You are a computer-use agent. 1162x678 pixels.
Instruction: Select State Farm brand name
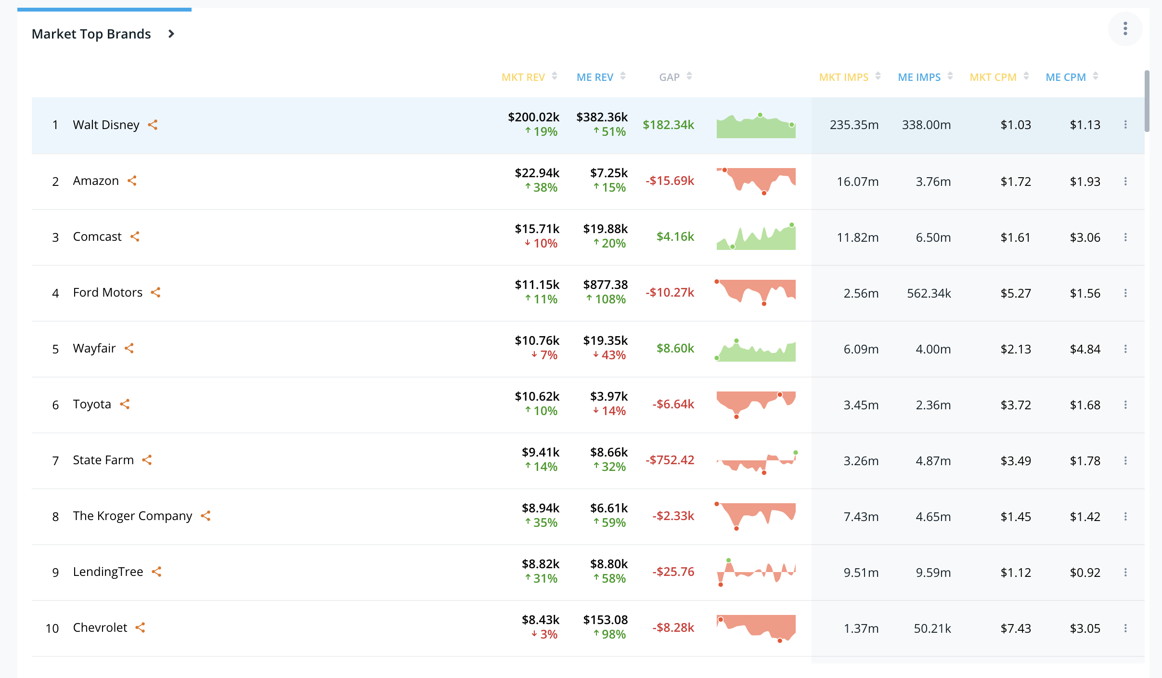click(103, 460)
